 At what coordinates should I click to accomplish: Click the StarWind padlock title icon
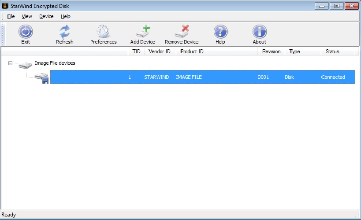click(5, 6)
